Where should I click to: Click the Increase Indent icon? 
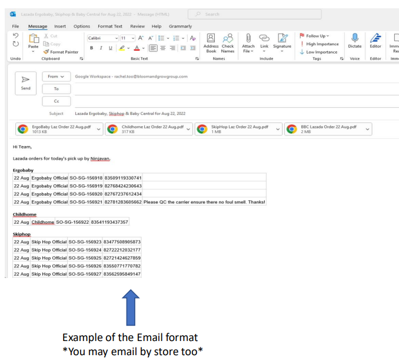coord(193,48)
